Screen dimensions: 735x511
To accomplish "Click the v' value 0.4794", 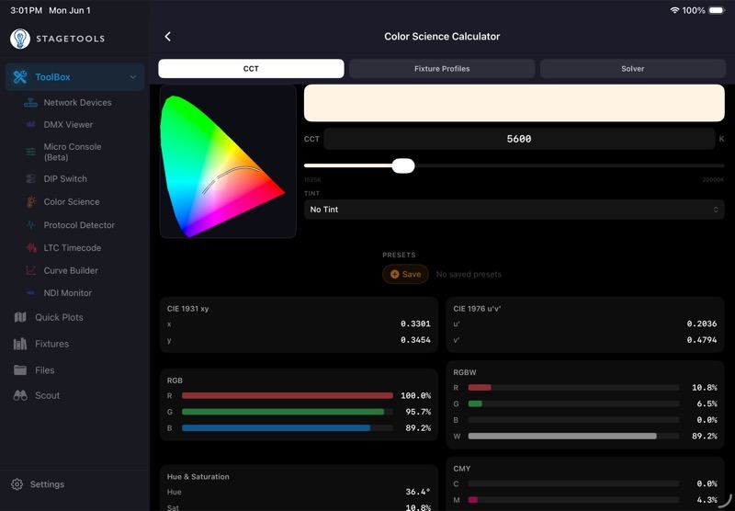I will (702, 340).
